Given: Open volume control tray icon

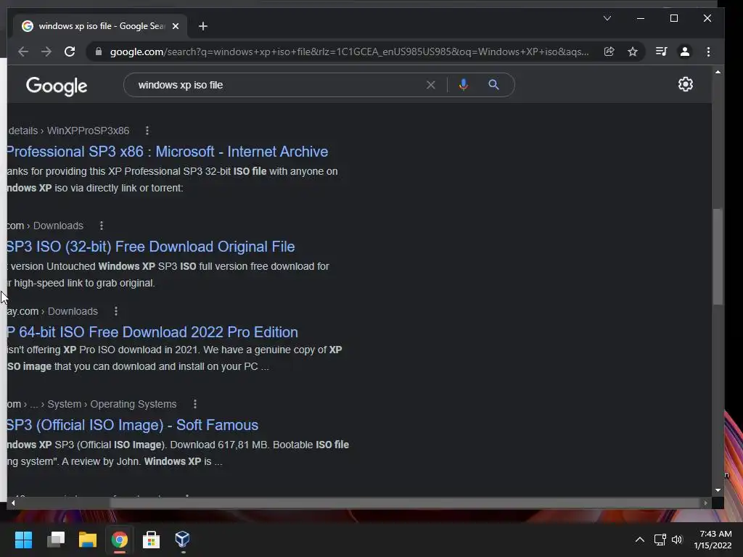Looking at the screenshot, I should pos(677,540).
